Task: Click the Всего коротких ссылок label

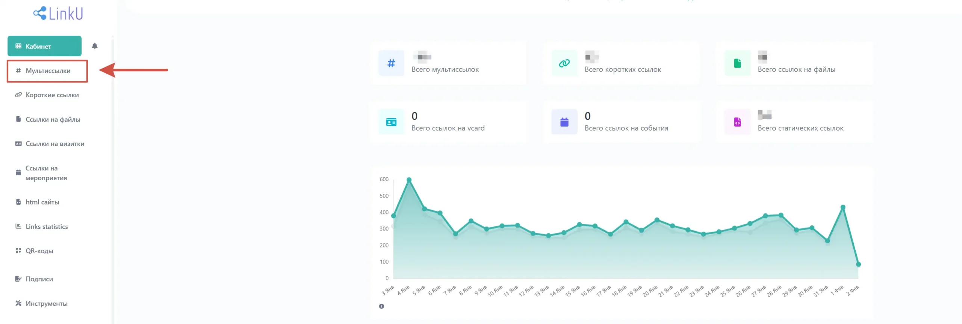Action: pos(623,69)
